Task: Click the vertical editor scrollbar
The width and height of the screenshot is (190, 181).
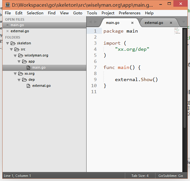Action: pos(185,78)
